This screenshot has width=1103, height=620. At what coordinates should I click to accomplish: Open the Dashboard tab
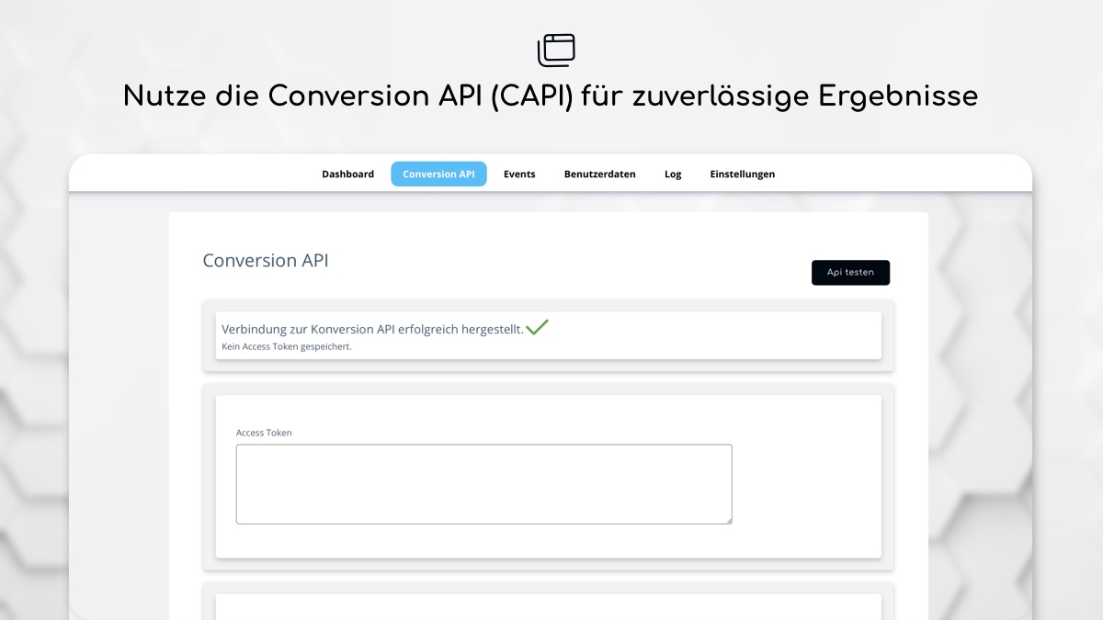[347, 175]
